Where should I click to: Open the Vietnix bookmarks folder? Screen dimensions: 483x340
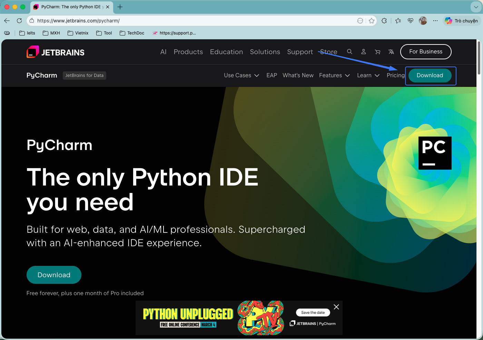point(78,33)
